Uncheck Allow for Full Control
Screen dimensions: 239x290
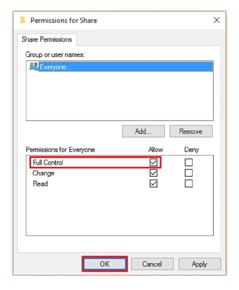154,163
